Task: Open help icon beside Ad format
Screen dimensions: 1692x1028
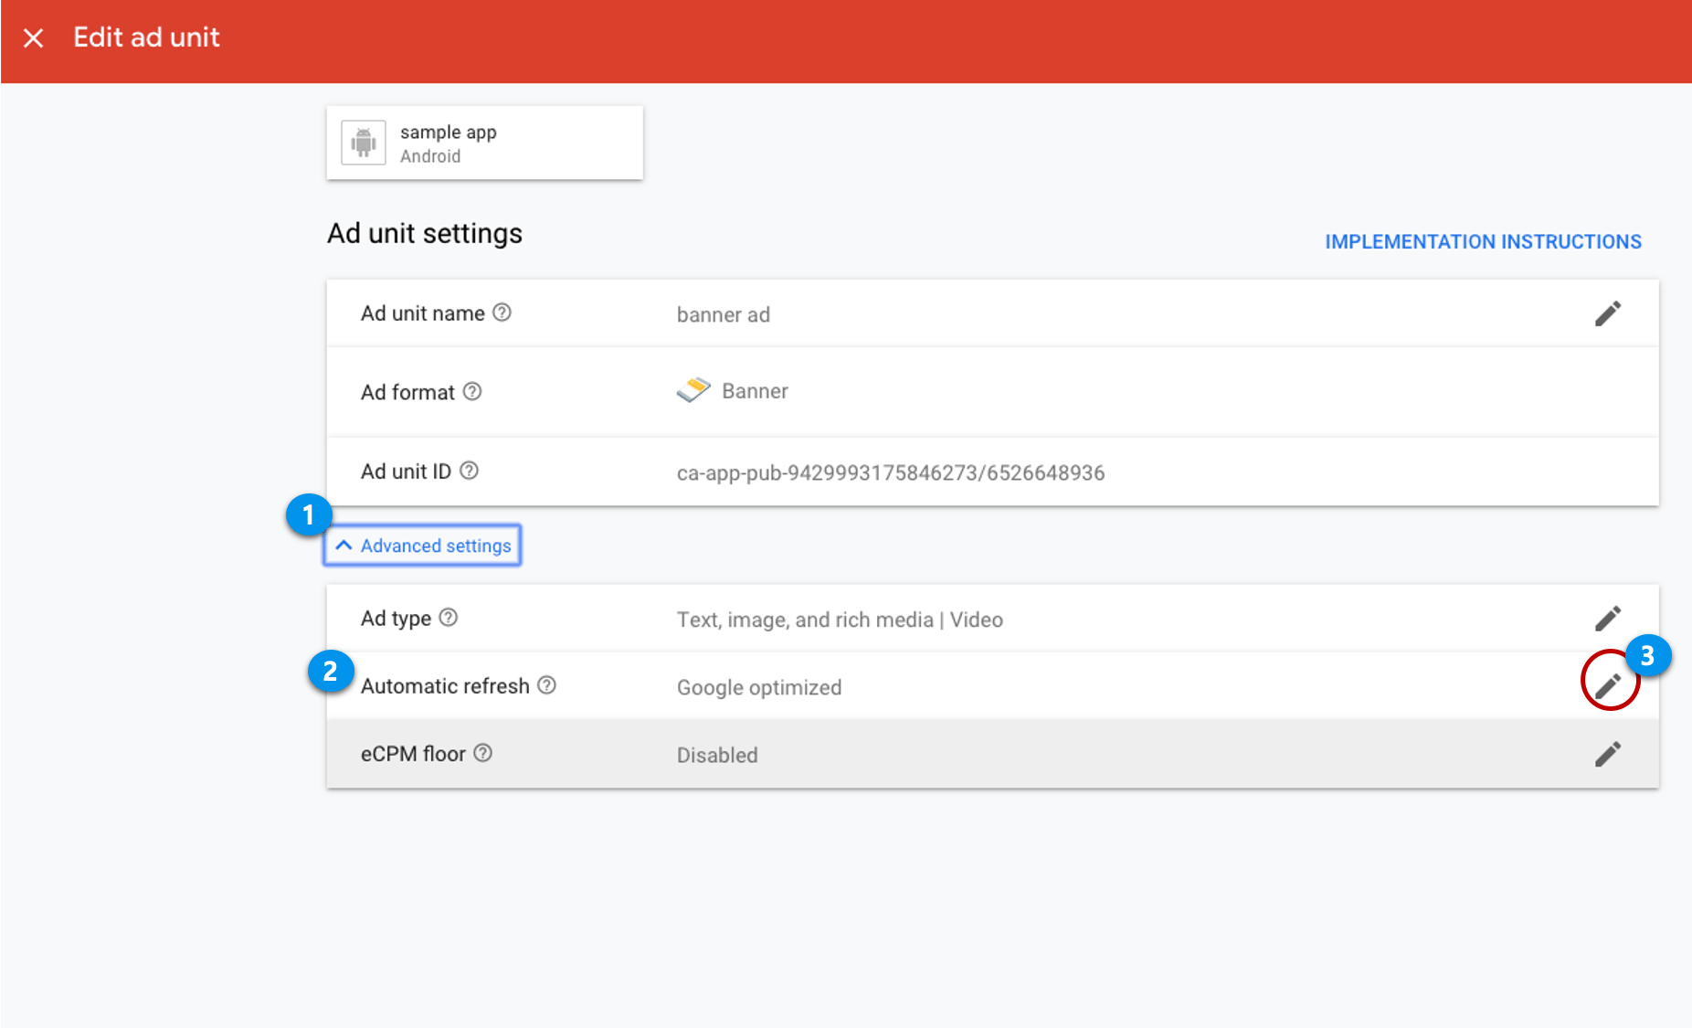Action: click(471, 391)
